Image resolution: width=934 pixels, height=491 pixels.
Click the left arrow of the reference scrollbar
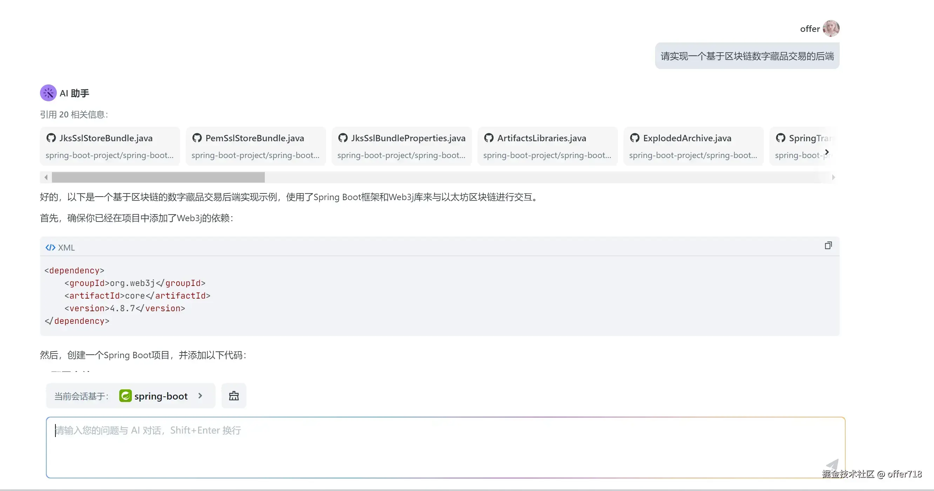coord(46,177)
